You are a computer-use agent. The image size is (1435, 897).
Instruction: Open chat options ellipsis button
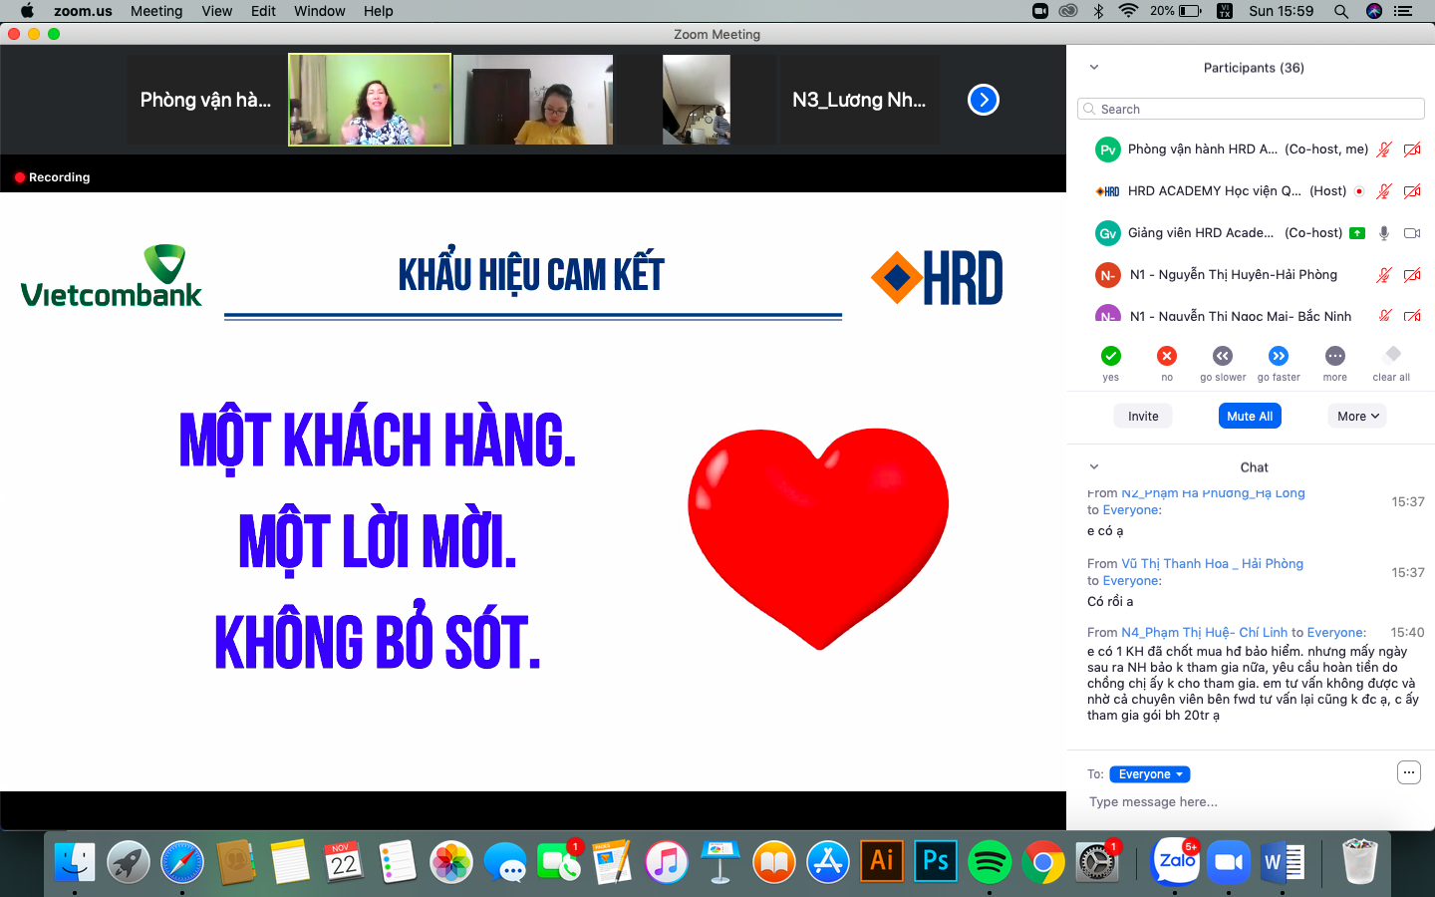tap(1408, 772)
